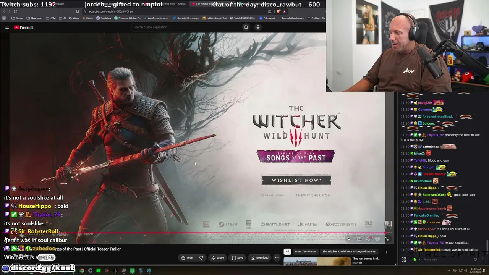The width and height of the screenshot is (489, 275).
Task: Open Chrome from the taskbar
Action: point(82,271)
